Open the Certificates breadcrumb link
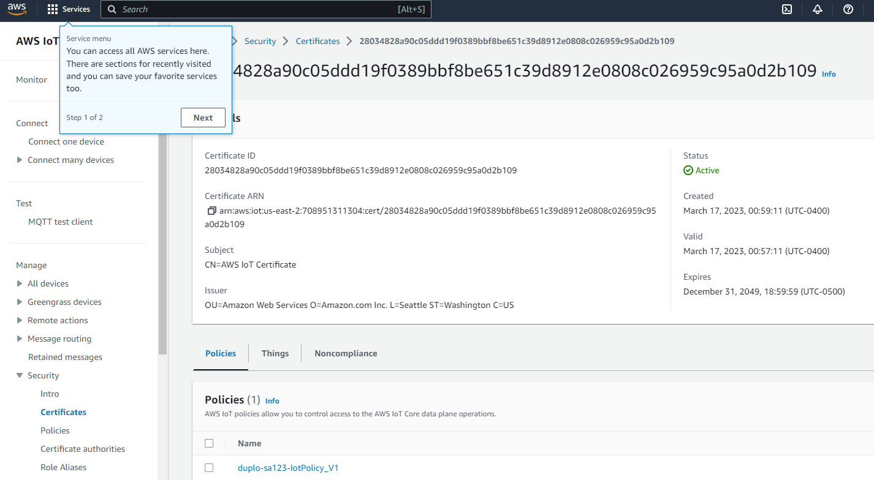 point(317,41)
